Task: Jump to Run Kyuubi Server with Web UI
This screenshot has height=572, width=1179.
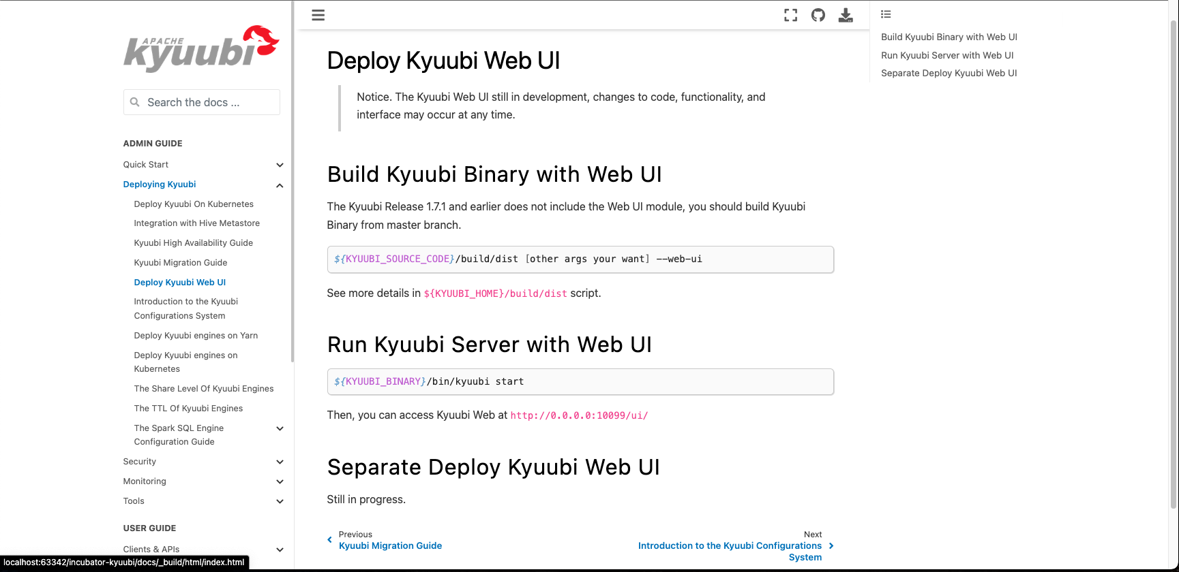Action: 947,56
